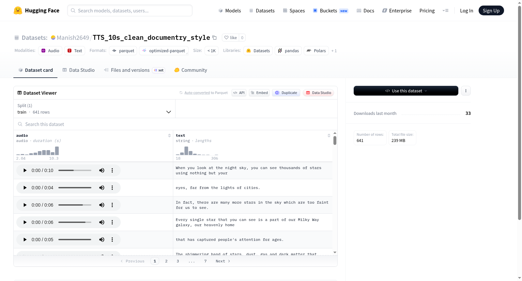Expand the navigation overflow menu
This screenshot has width=522, height=281.
click(x=445, y=10)
